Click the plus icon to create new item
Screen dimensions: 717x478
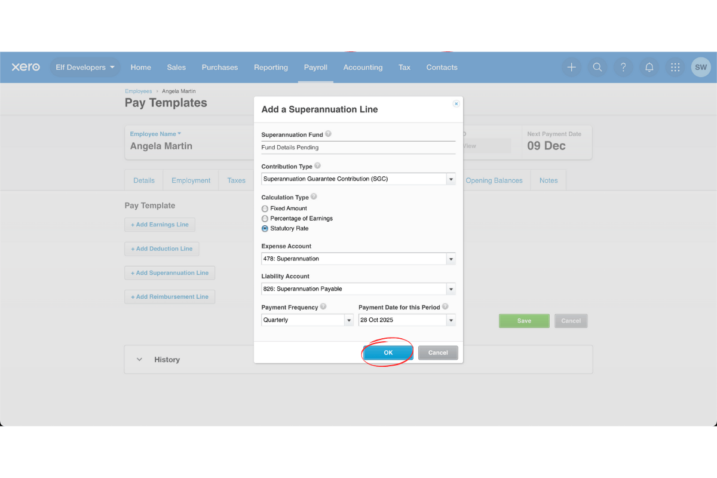571,67
